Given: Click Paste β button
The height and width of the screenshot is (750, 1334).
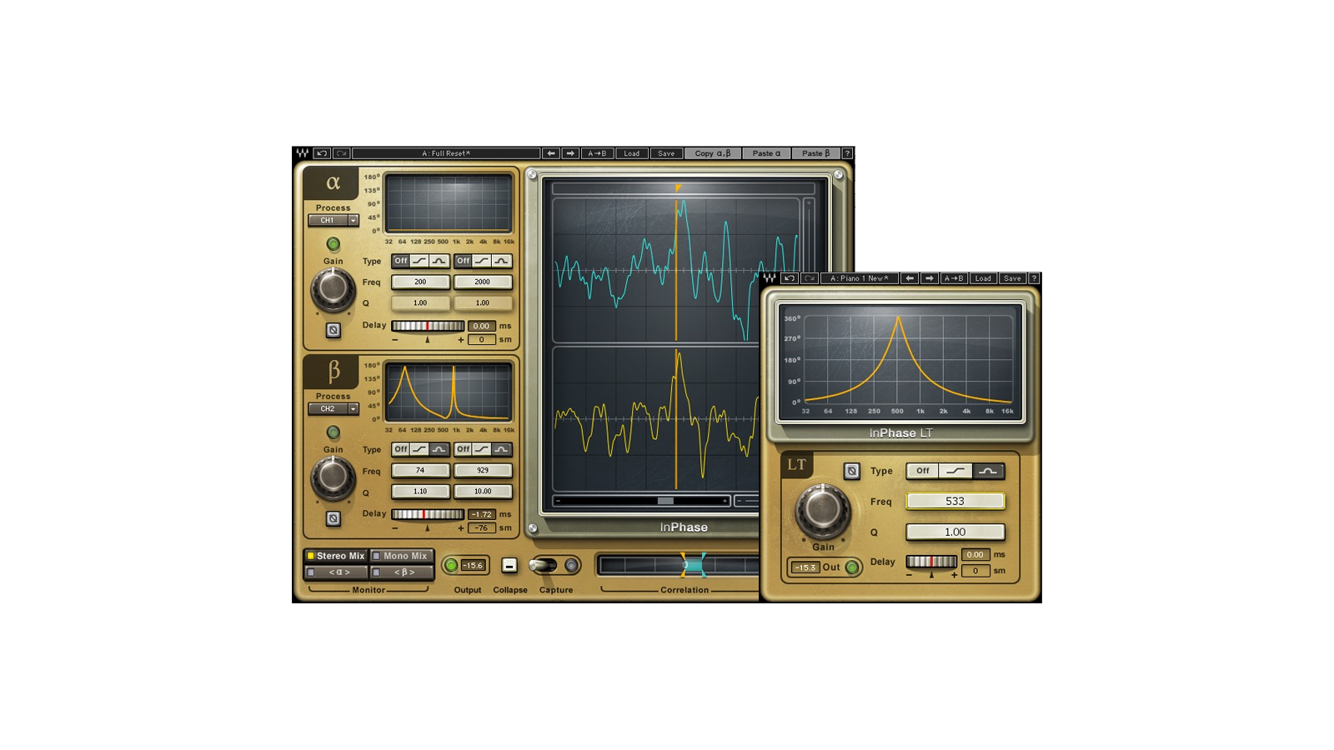Looking at the screenshot, I should point(815,153).
